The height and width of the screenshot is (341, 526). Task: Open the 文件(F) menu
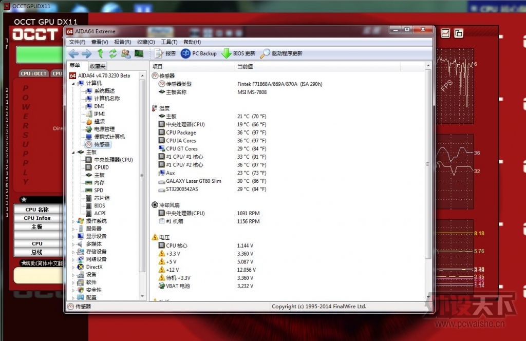(77, 42)
